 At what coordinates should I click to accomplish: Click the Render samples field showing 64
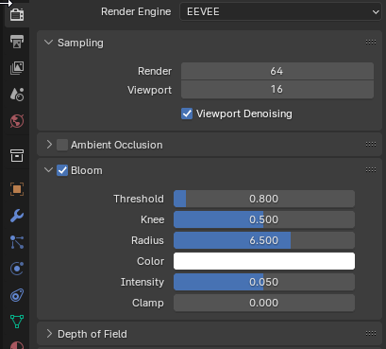(x=277, y=71)
